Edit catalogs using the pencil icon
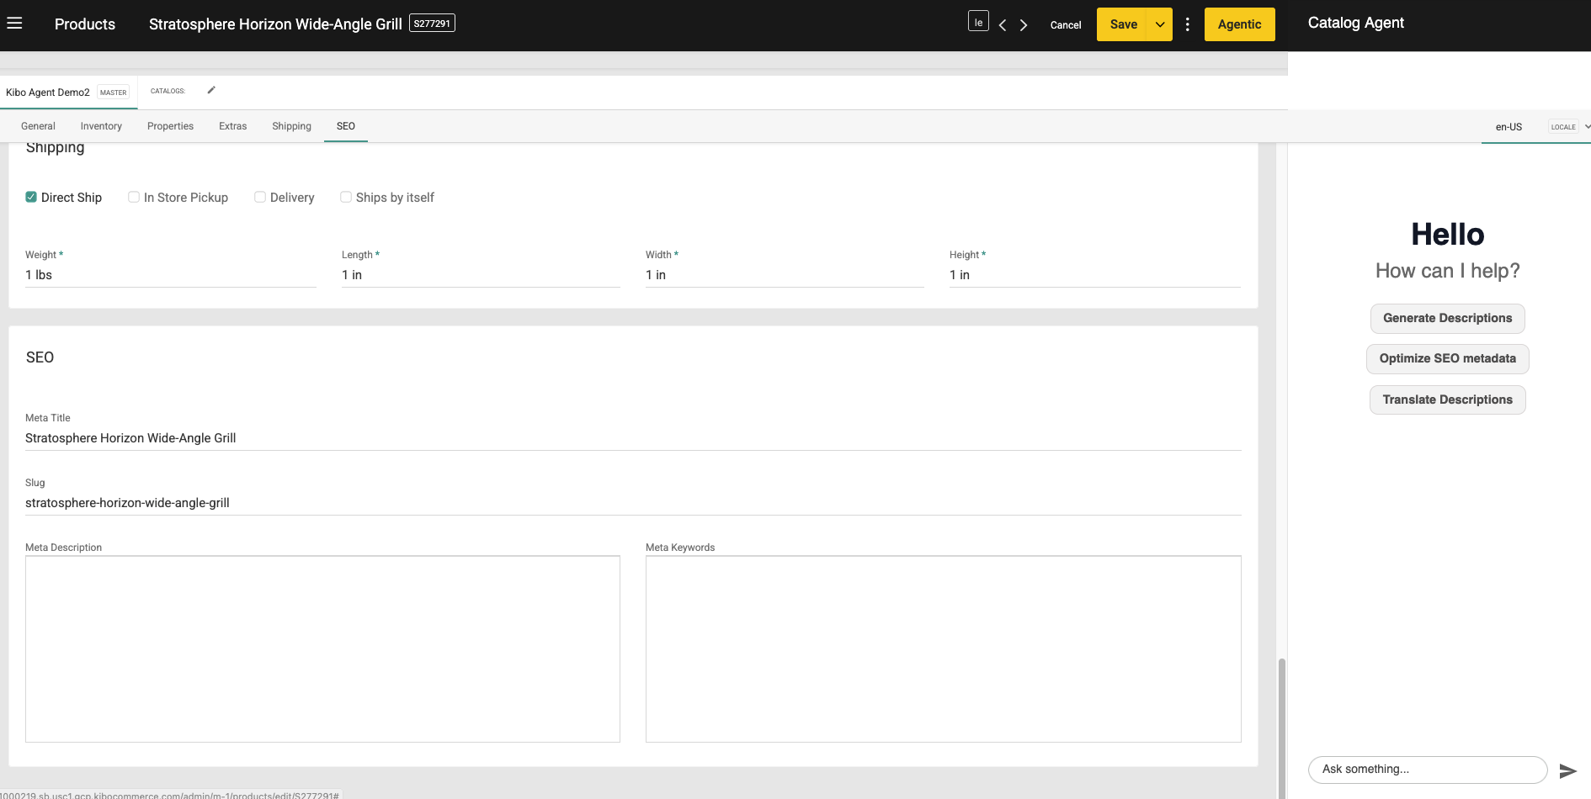The width and height of the screenshot is (1591, 799). click(210, 89)
